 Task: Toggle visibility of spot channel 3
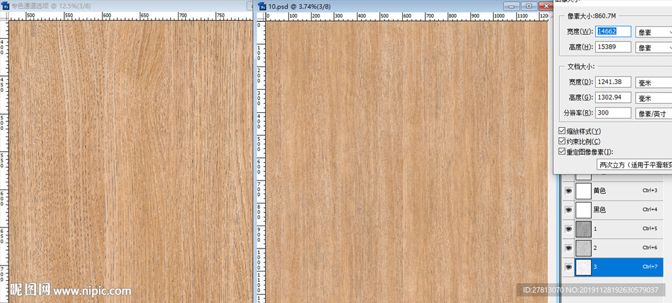click(x=568, y=267)
